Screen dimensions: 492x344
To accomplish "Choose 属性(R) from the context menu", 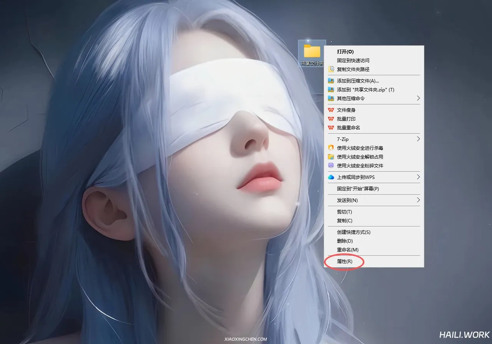I will click(x=344, y=261).
